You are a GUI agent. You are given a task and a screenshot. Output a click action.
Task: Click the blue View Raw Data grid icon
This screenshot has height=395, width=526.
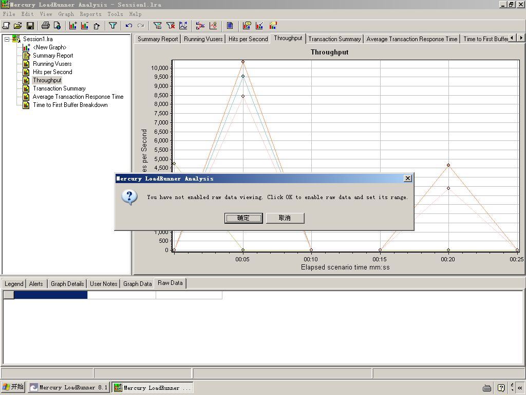[230, 26]
